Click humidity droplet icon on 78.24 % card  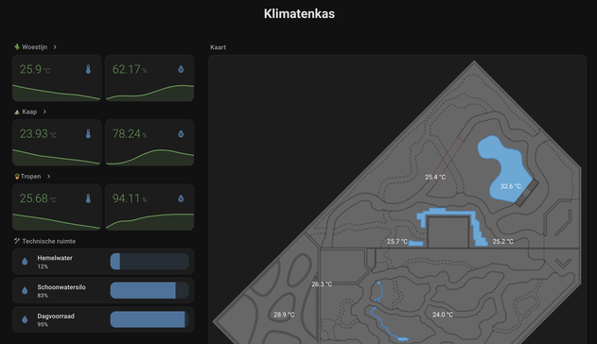click(x=181, y=134)
